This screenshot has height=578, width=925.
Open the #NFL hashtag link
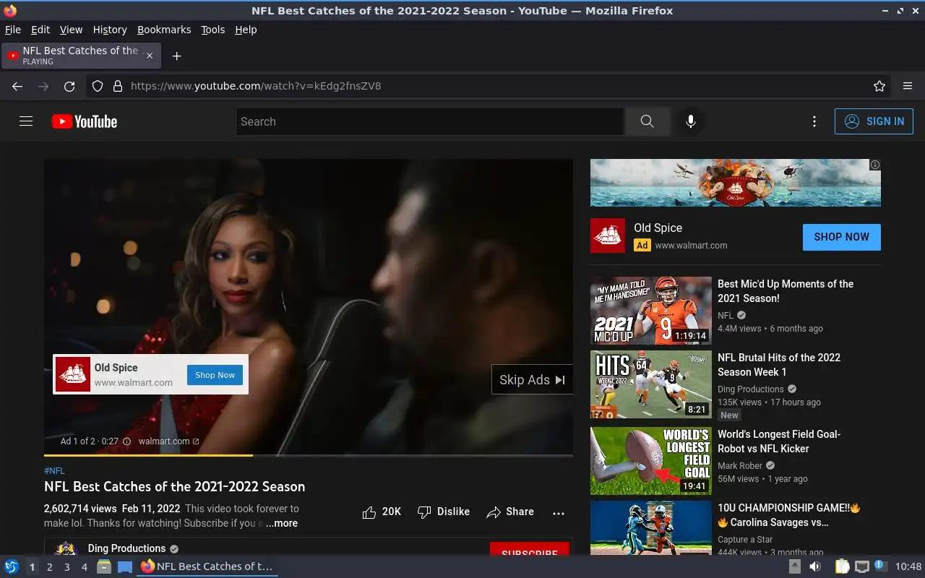point(54,470)
